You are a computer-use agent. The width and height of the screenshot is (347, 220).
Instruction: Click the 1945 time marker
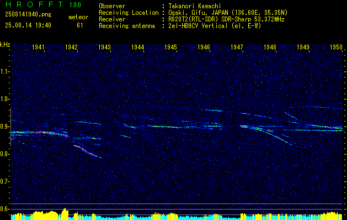tap(171, 47)
